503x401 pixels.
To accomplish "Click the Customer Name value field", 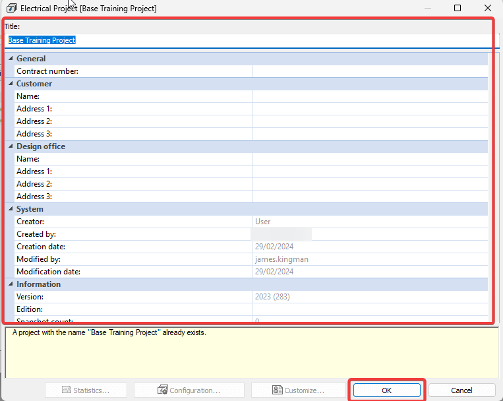I will pos(369,96).
